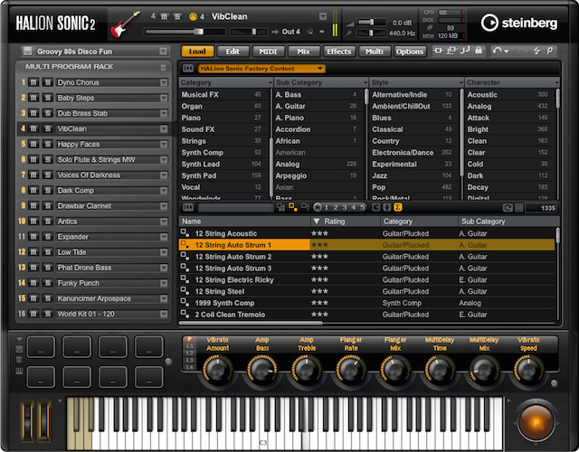
Task: Click the master volume slider near 0.0 dB
Action: click(371, 23)
